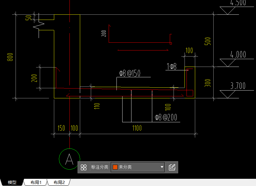256x186 pixels.
Task: Click the 110 slab thickness dimension
Action: tap(97, 106)
